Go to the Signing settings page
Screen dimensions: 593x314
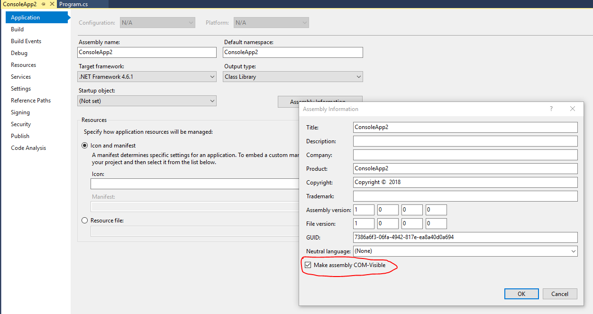20,112
